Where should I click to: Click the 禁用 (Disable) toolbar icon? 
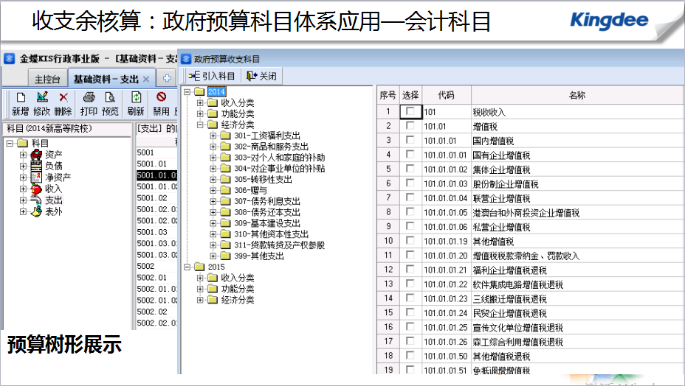tap(161, 96)
